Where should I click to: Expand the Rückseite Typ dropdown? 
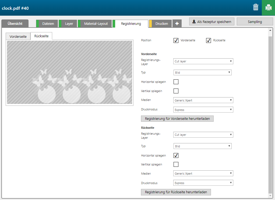point(202,146)
